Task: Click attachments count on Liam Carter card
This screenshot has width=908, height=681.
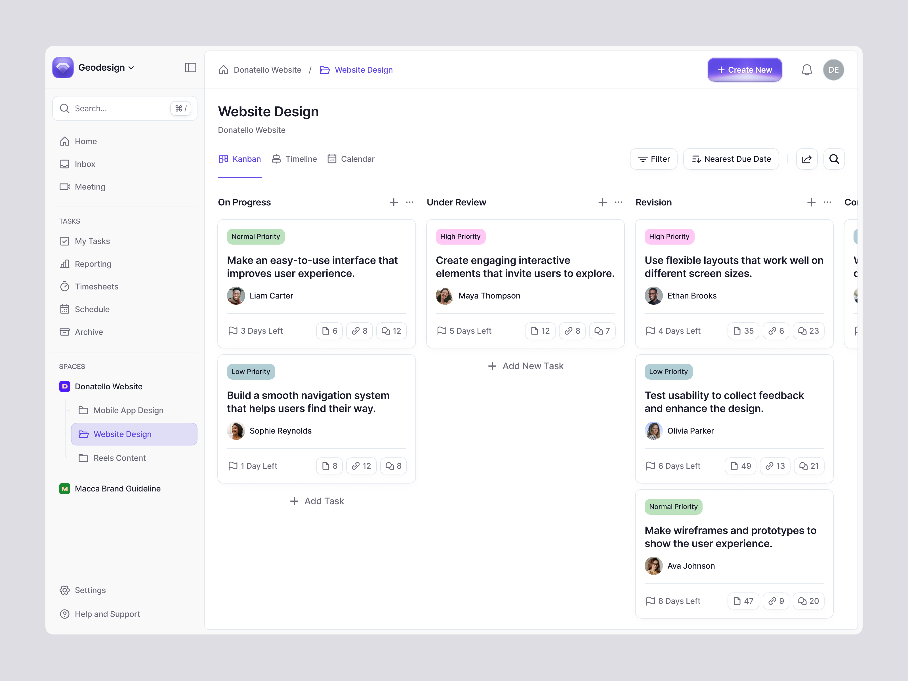Action: pos(330,331)
